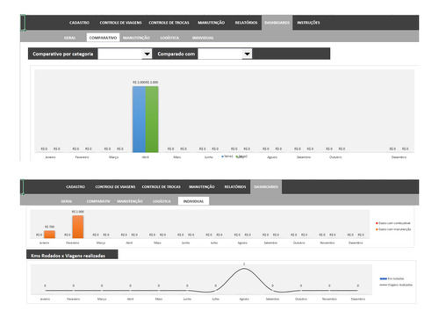Switch to the Geral sub-tab in upper panel

pyautogui.click(x=70, y=38)
